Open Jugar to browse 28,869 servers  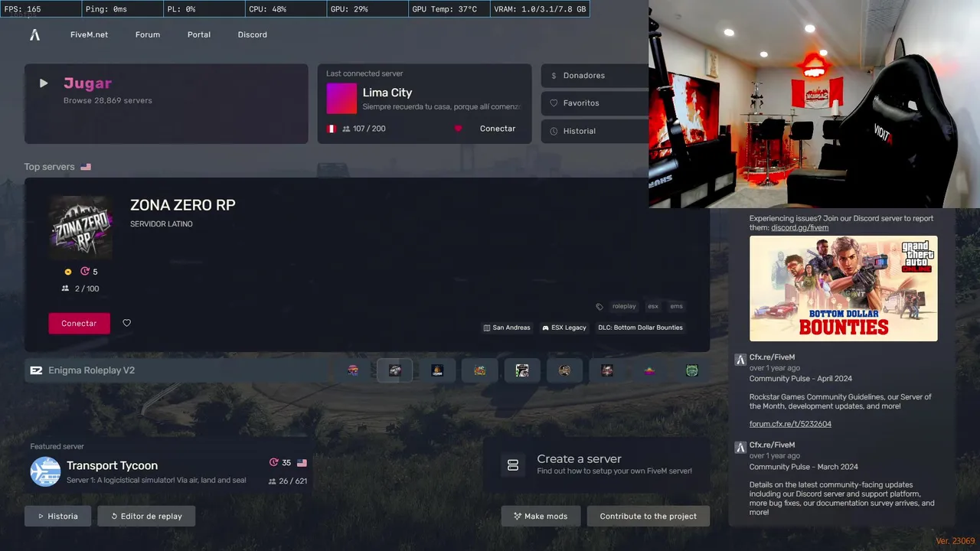click(x=166, y=103)
